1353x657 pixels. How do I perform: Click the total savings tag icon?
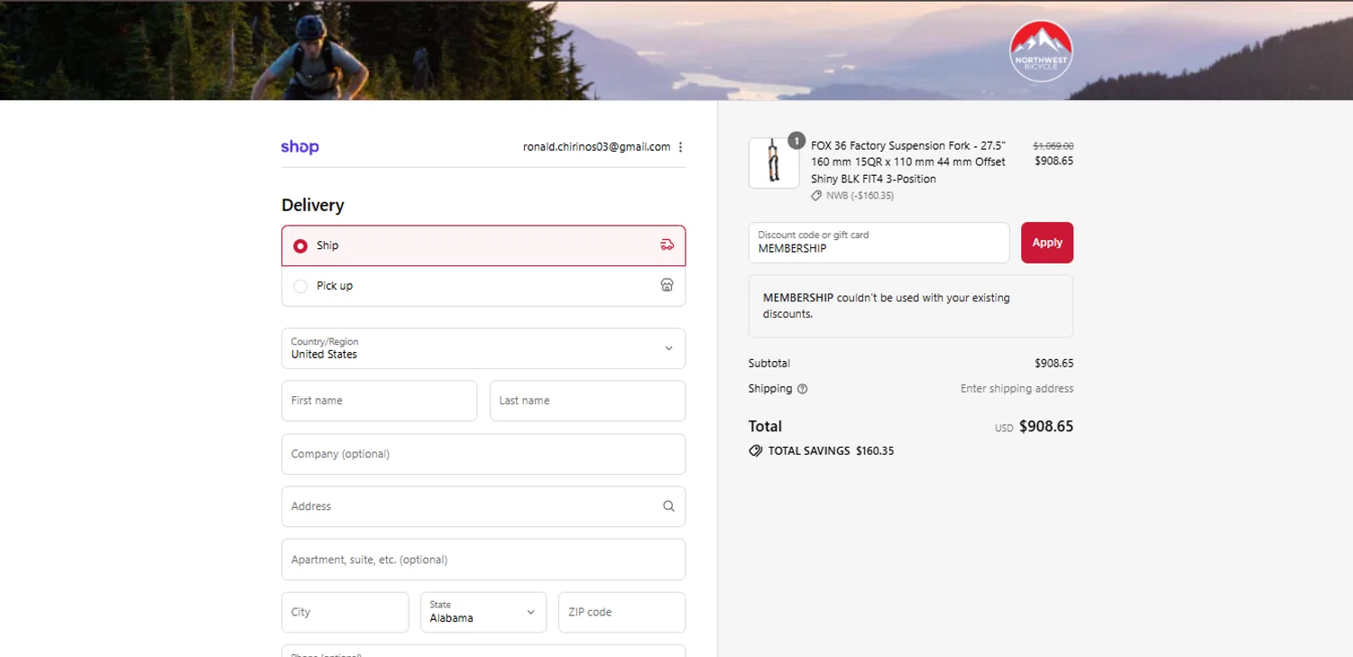(756, 450)
